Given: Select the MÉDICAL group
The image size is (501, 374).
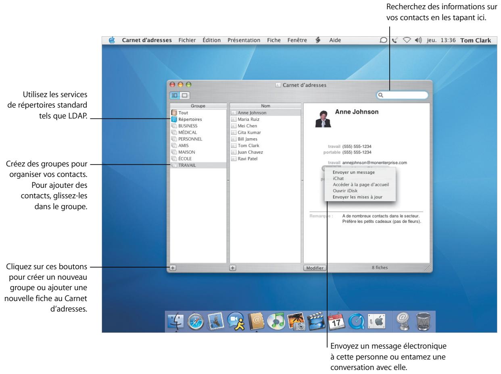Looking at the screenshot, I should 198,132.
